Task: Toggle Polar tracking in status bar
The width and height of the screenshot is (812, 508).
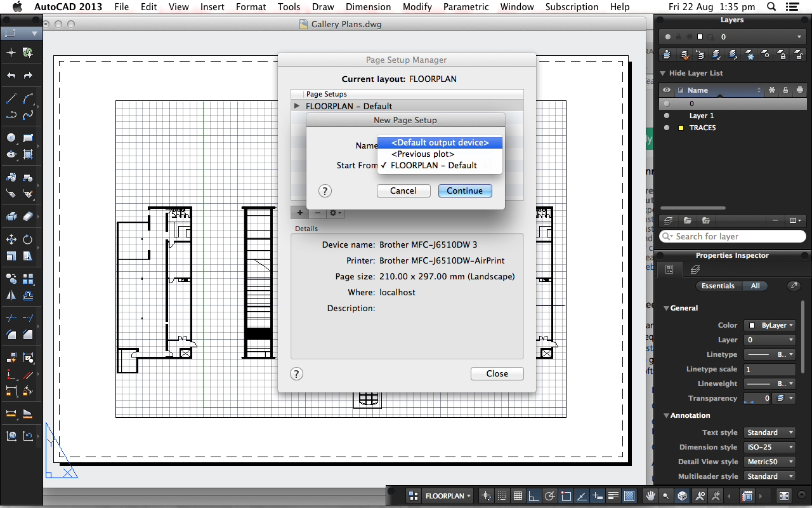Action: (550, 496)
